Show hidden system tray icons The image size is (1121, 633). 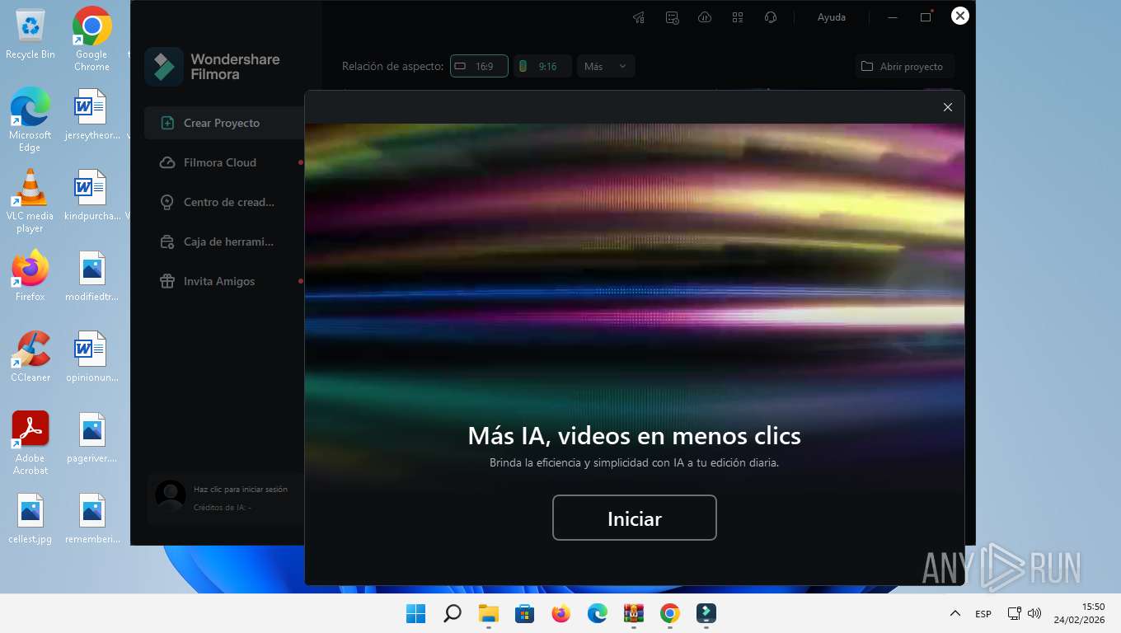point(954,613)
